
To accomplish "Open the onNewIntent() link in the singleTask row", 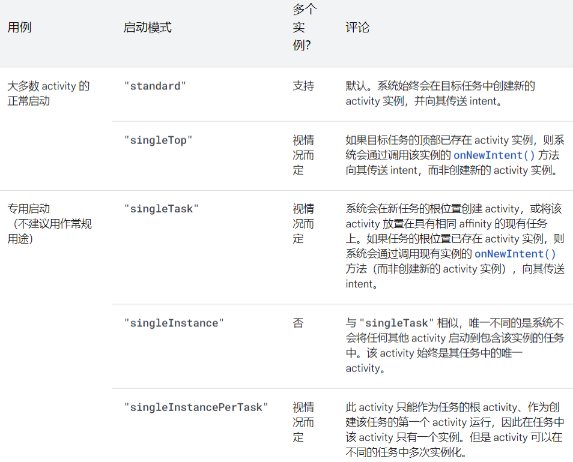I will [515, 254].
